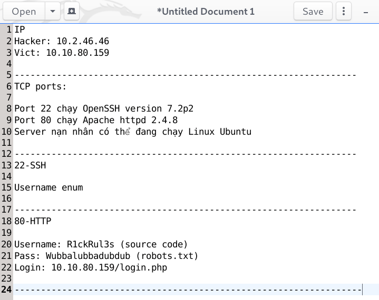Viewport: 379px width, 300px height.
Task: Click the Open button
Action: [x=24, y=11]
